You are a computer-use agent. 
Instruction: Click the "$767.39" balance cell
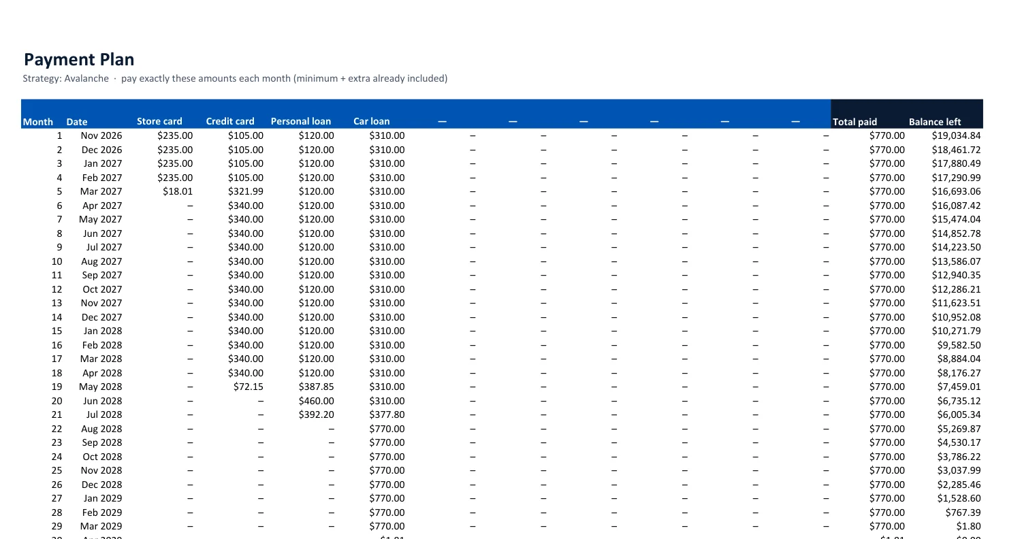965,512
